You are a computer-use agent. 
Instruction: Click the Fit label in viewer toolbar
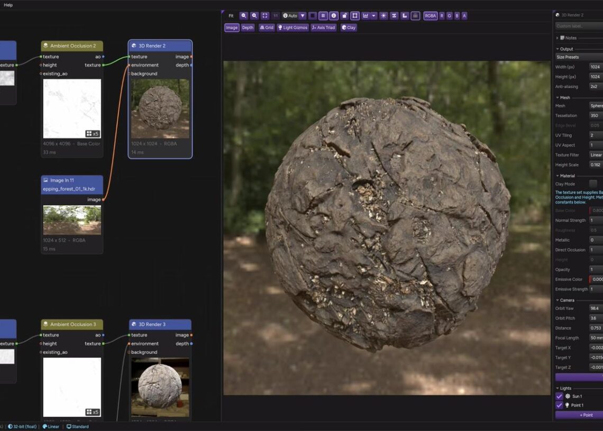(231, 16)
